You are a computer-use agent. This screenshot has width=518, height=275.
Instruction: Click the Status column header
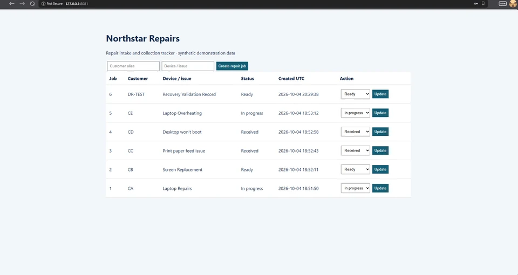click(248, 79)
